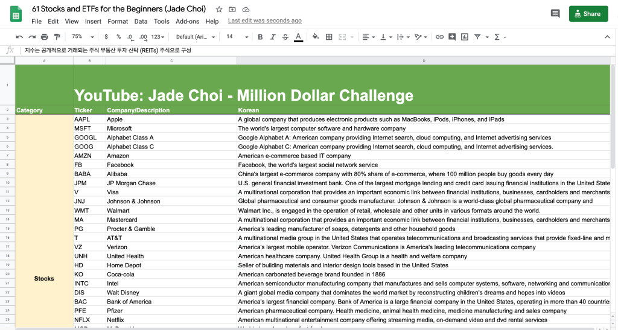Open the fill color bucket
This screenshot has height=330, width=618.
pos(316,37)
